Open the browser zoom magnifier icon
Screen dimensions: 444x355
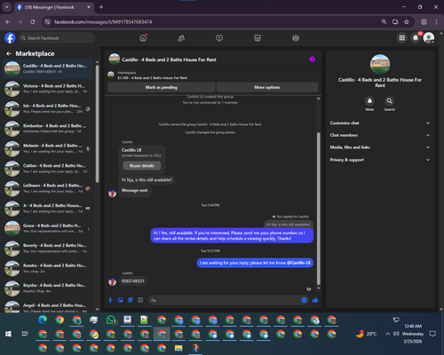[384, 22]
